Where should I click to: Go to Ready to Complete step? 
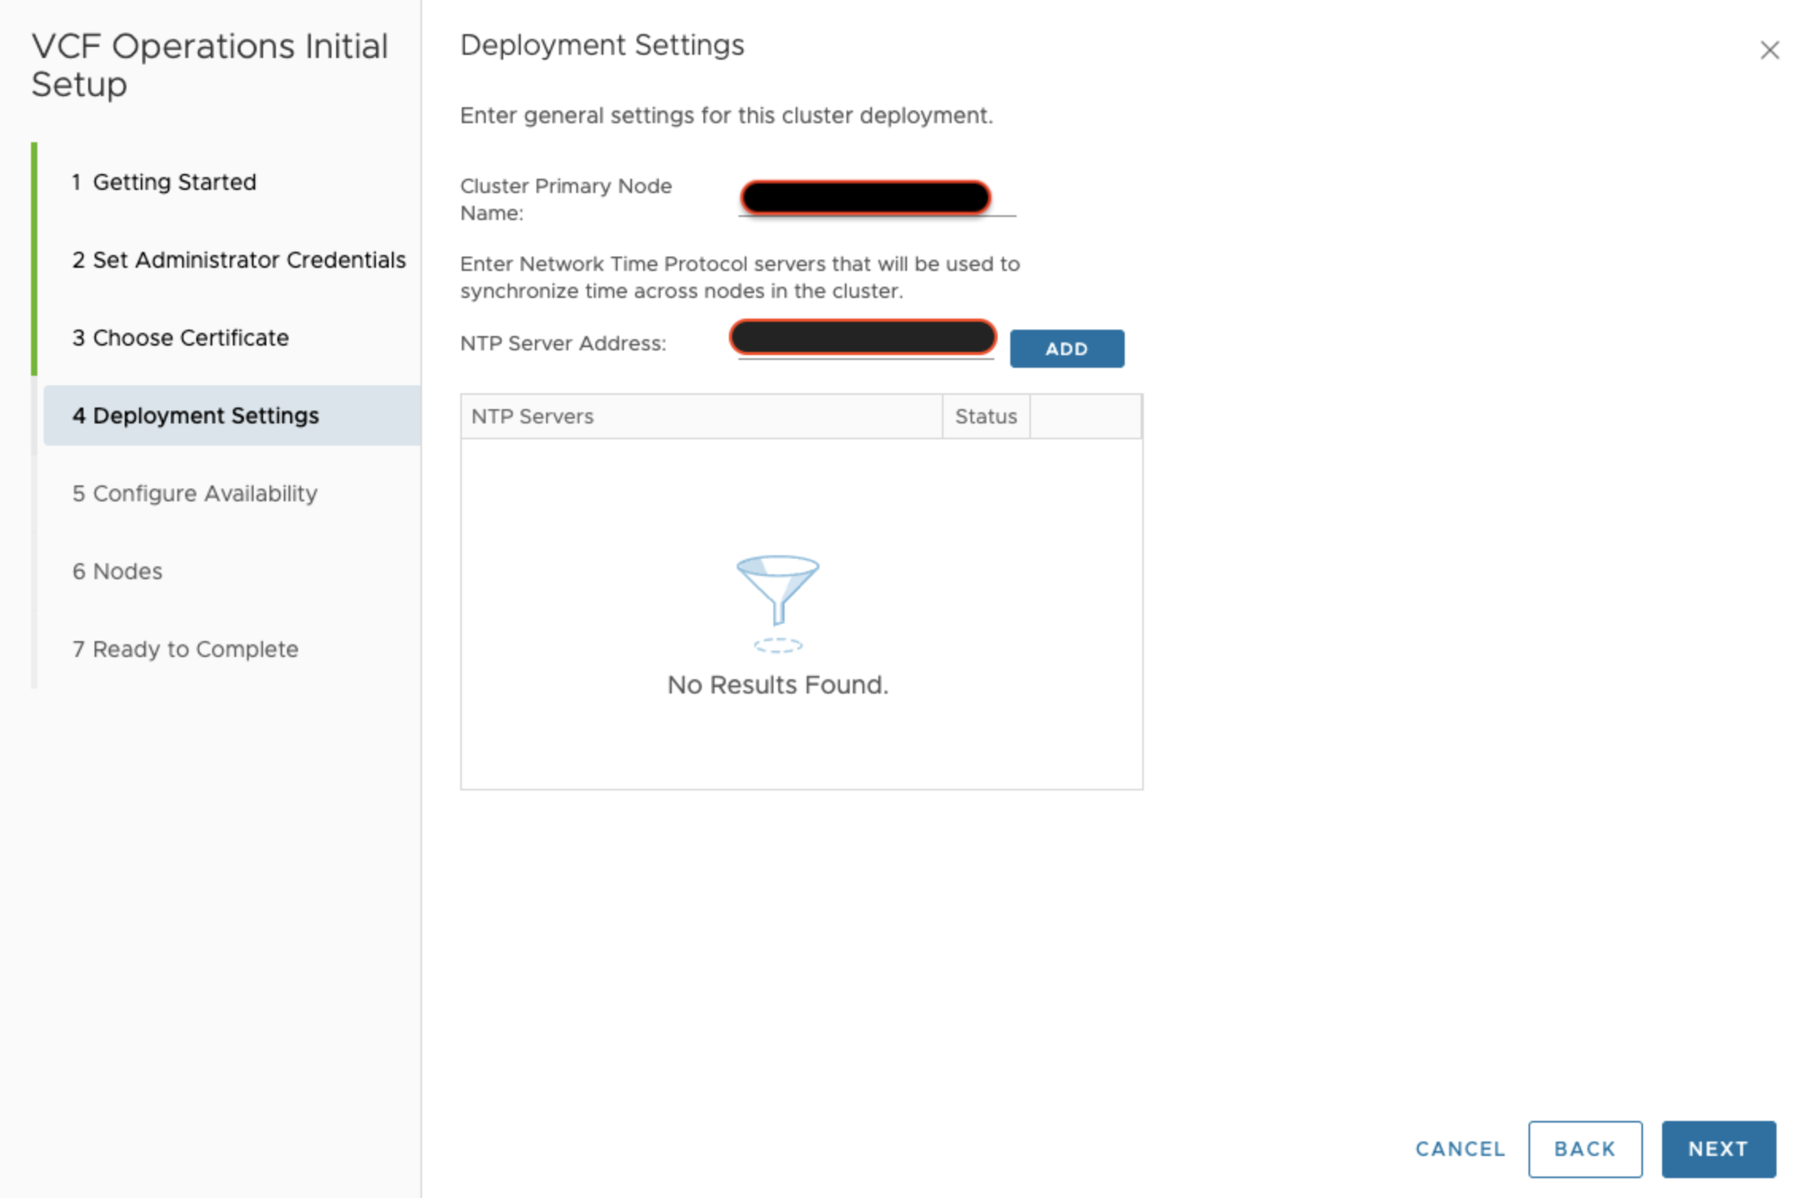click(185, 649)
